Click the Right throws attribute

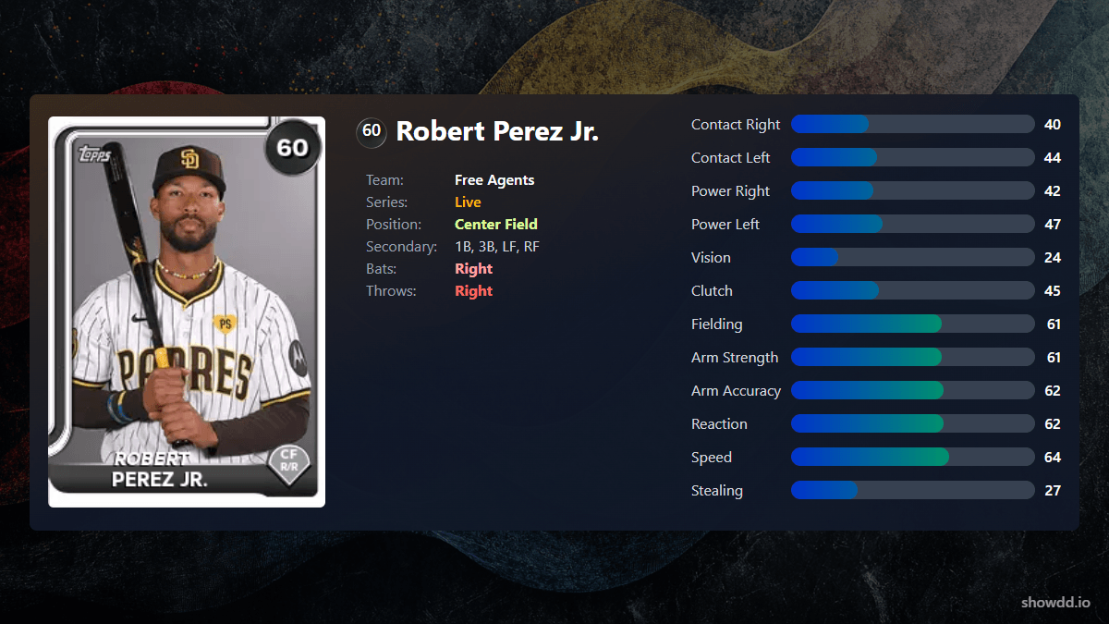[473, 290]
